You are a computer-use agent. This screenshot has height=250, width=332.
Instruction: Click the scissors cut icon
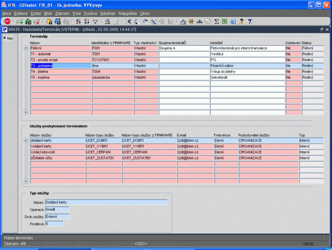tap(127, 21)
